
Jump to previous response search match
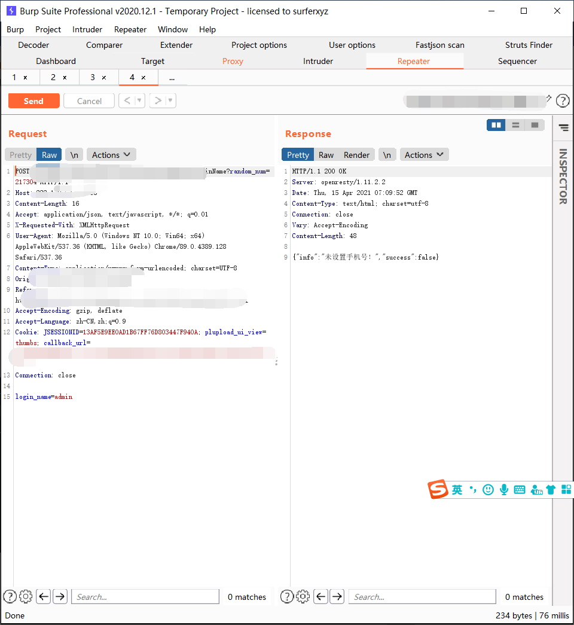(x=321, y=596)
